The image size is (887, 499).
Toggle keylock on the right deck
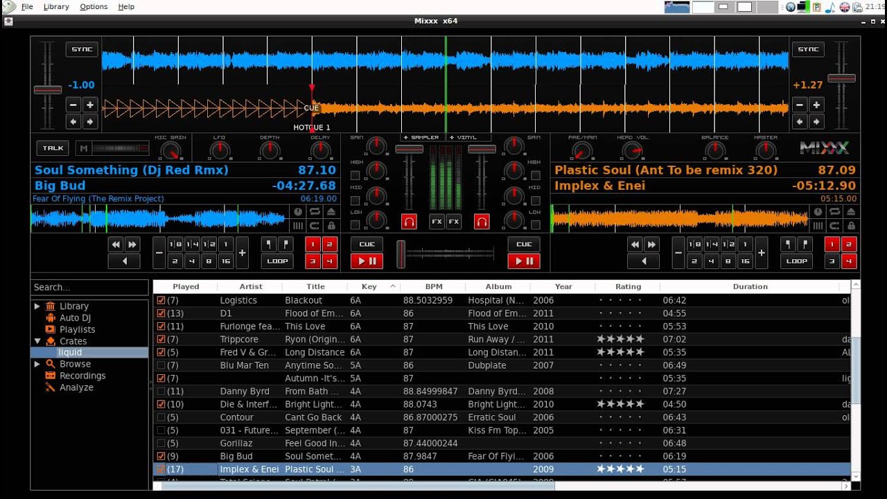coord(851,225)
